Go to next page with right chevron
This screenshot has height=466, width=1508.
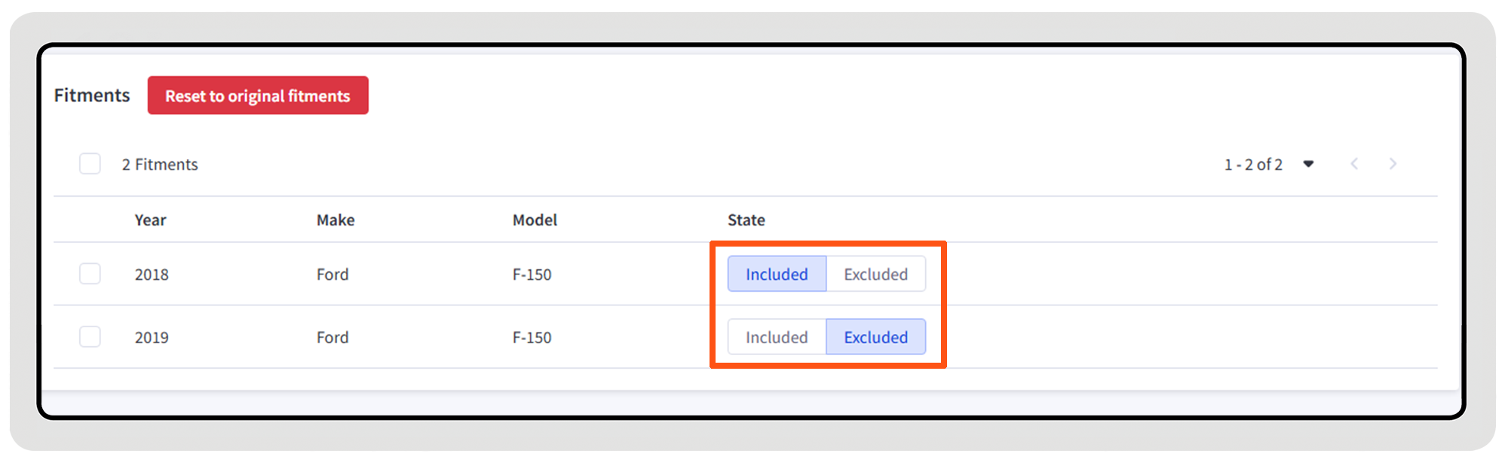(1393, 164)
